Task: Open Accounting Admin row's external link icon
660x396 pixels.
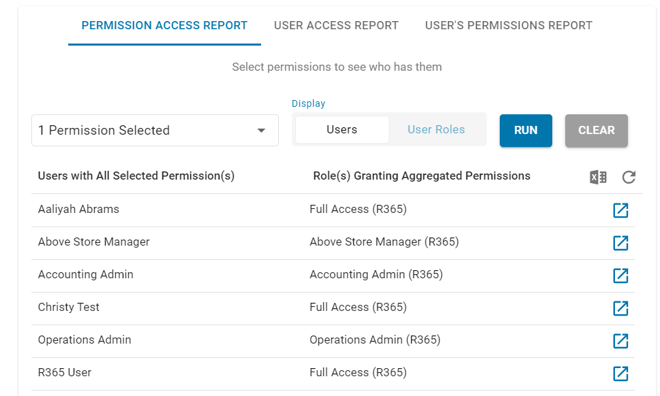Action: (620, 276)
